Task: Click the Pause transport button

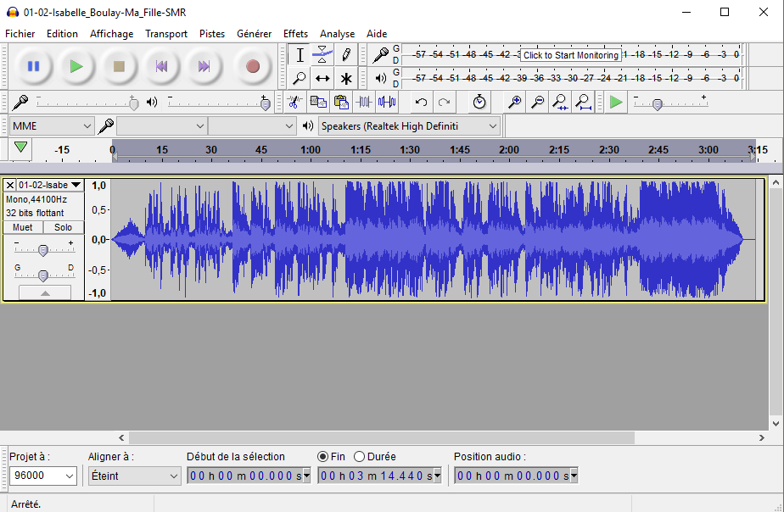Action: click(x=33, y=66)
